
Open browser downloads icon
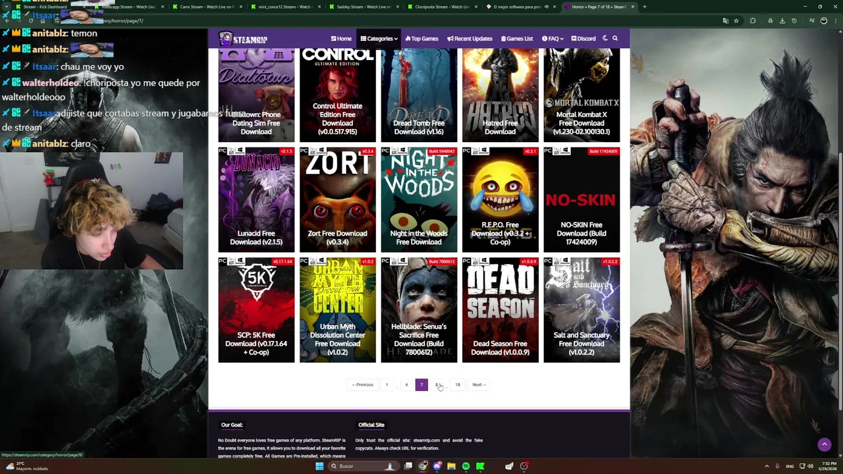point(782,20)
